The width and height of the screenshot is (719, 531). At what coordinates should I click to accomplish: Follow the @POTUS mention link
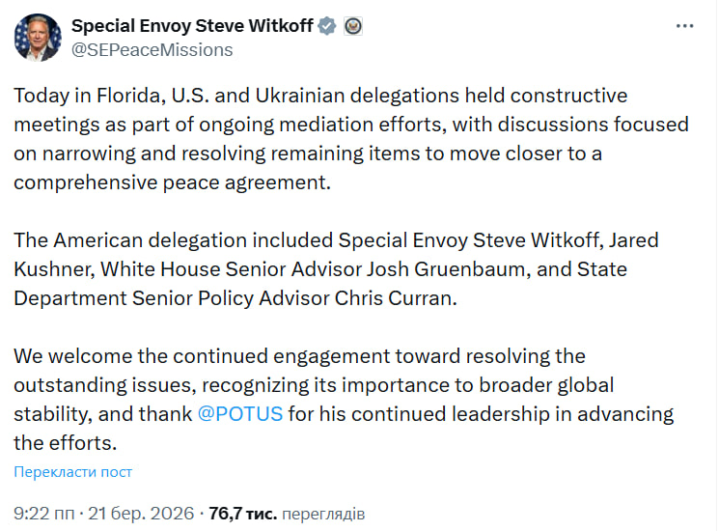point(239,414)
